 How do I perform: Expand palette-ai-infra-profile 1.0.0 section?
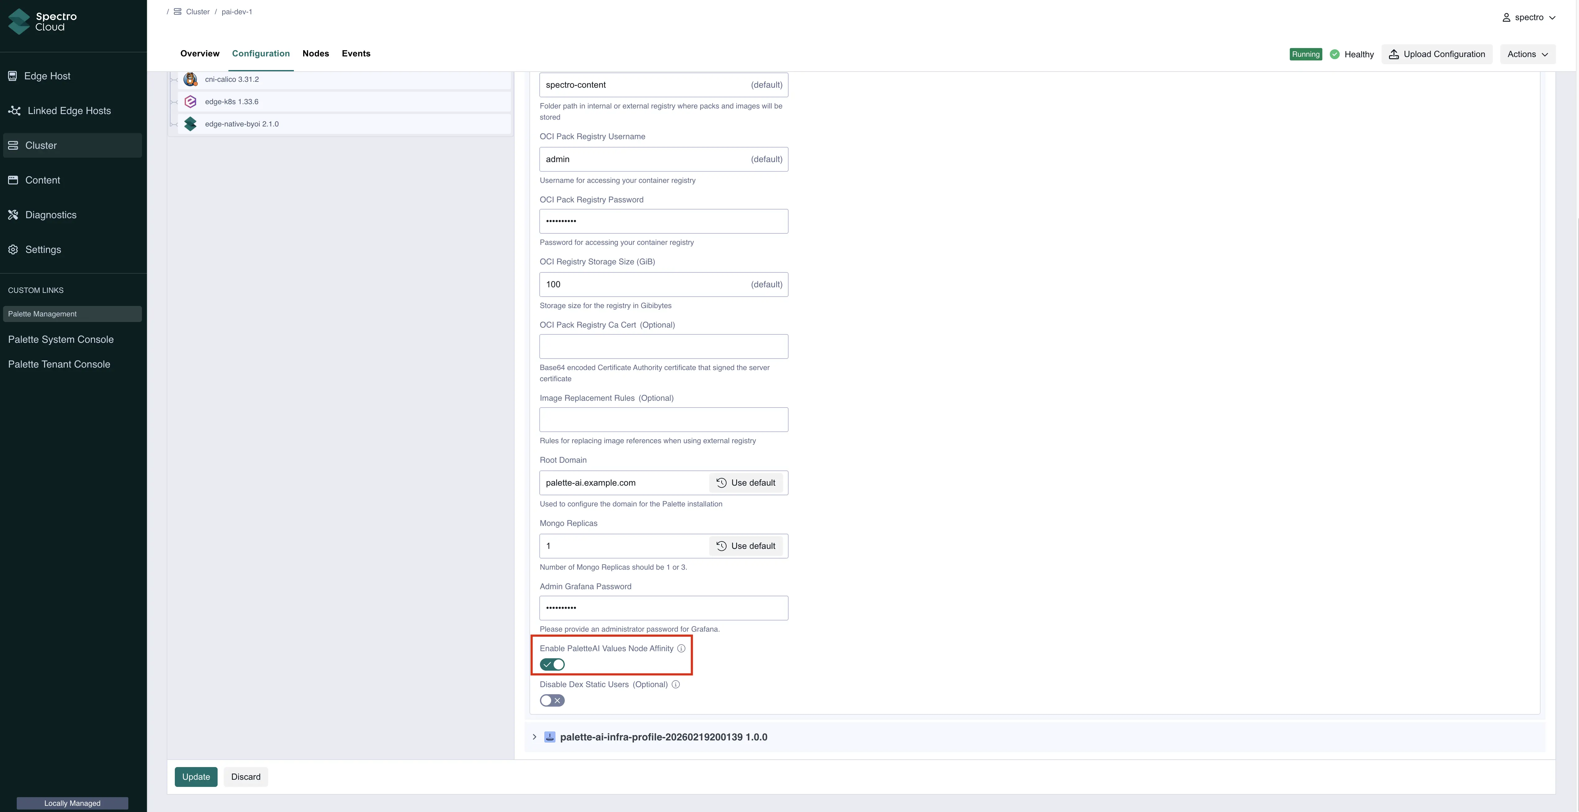[x=534, y=737]
